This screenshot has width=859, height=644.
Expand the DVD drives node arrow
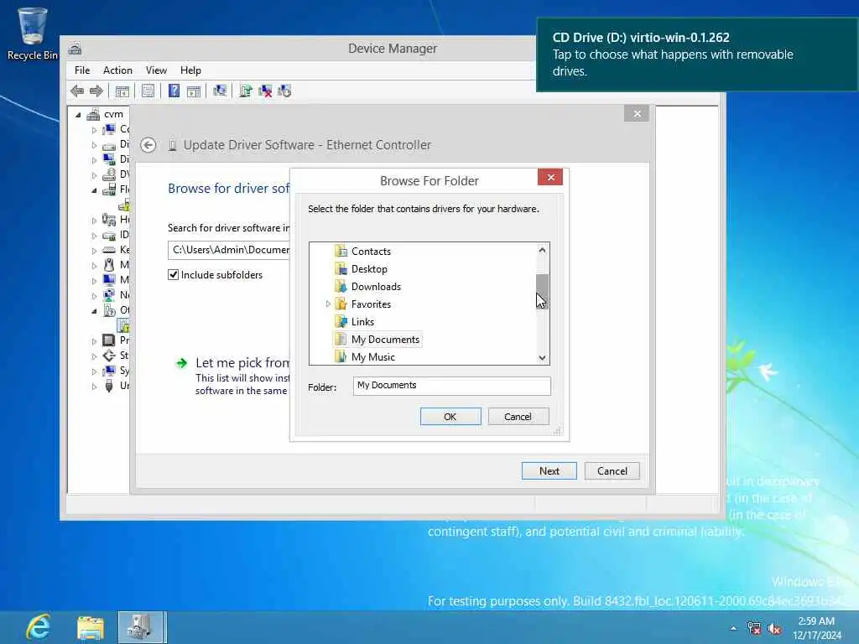point(94,175)
